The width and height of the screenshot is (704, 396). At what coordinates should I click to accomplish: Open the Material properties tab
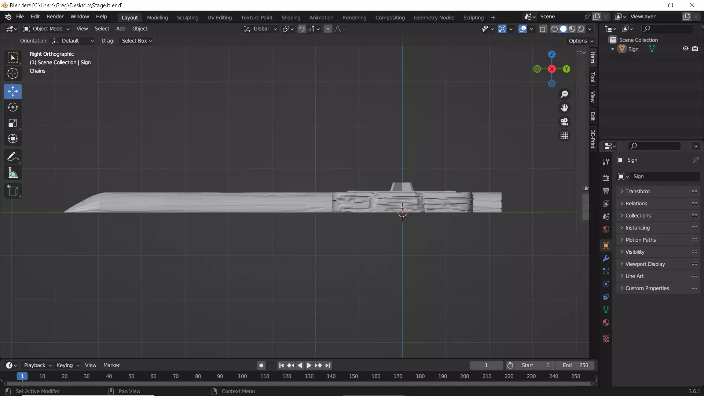pyautogui.click(x=606, y=323)
